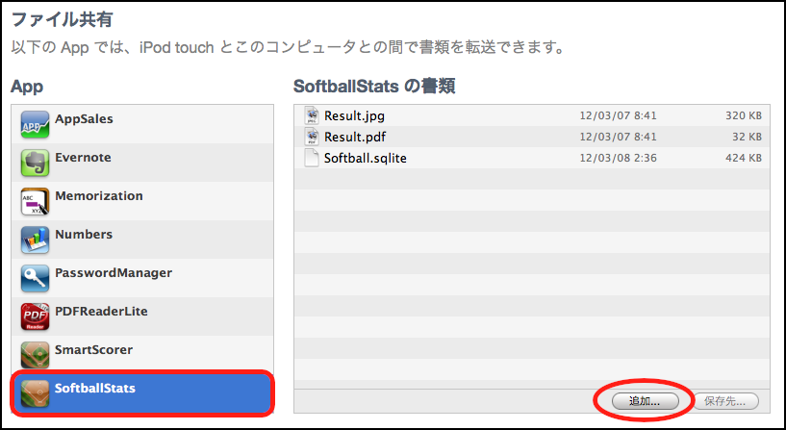Click the PDFReaderLite red icon
The height and width of the screenshot is (430, 786).
coord(35,316)
